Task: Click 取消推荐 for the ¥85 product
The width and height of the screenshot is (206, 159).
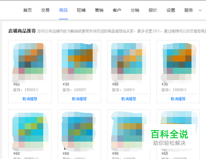Action: (30, 99)
